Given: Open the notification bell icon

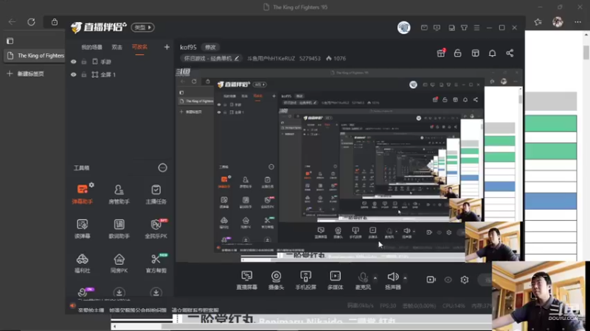Looking at the screenshot, I should coord(492,53).
